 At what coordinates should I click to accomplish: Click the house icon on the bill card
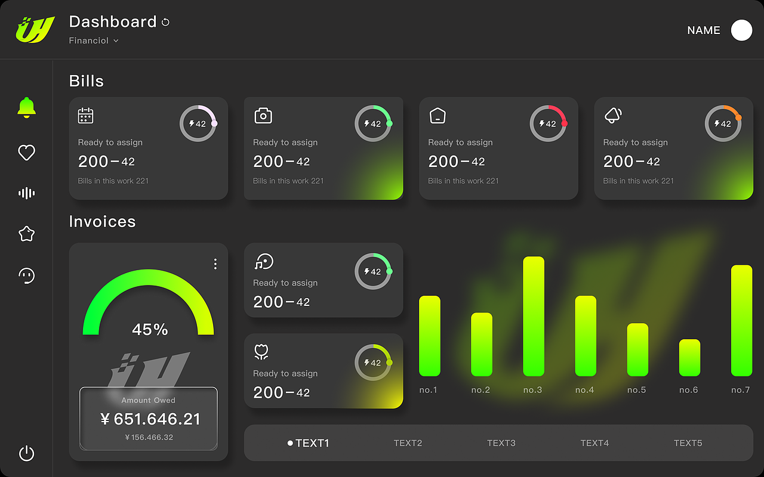pyautogui.click(x=438, y=116)
